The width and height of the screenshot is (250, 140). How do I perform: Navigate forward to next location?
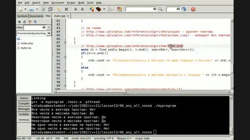coord(82,9)
